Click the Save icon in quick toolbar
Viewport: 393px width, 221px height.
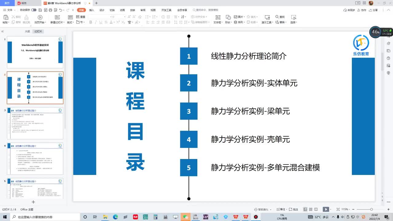[40, 10]
